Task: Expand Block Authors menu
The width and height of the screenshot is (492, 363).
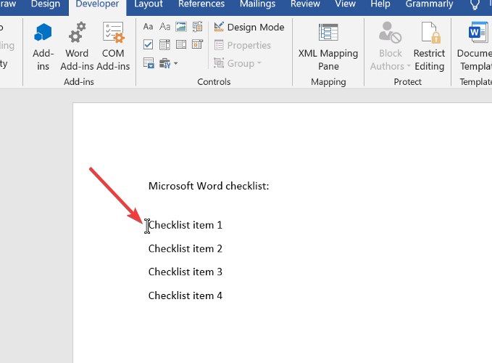Action: 390,46
